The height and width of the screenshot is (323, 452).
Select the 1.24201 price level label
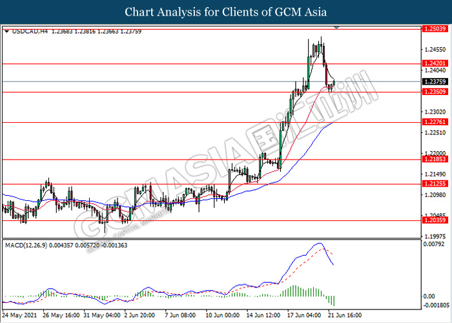pos(435,63)
